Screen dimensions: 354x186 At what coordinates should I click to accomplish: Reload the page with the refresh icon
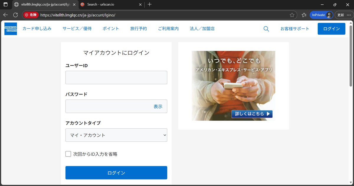click(x=15, y=15)
